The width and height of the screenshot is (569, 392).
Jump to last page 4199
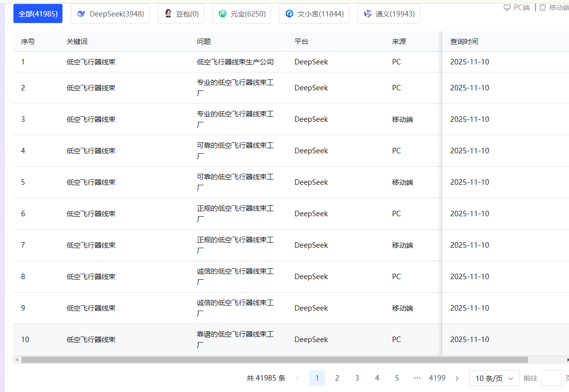[437, 378]
